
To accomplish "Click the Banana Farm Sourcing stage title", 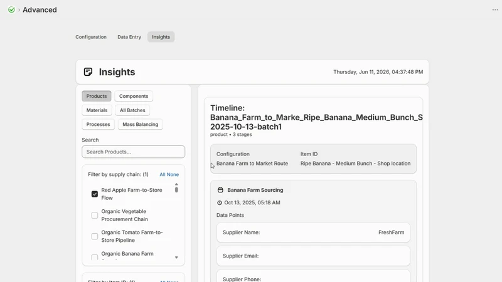I will click(x=255, y=190).
